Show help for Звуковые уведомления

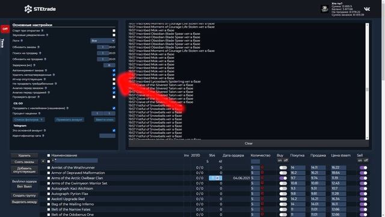[x=47, y=35]
